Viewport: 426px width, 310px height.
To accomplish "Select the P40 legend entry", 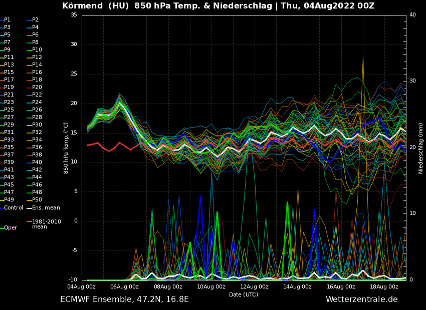I will click(37, 162).
